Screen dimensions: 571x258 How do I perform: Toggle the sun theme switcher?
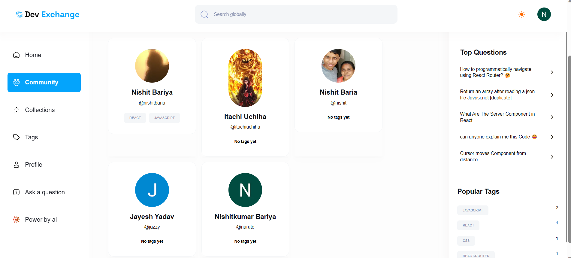coord(522,14)
